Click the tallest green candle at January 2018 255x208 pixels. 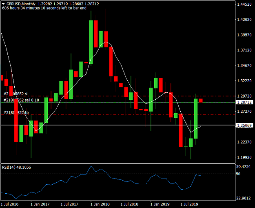coord(91,42)
